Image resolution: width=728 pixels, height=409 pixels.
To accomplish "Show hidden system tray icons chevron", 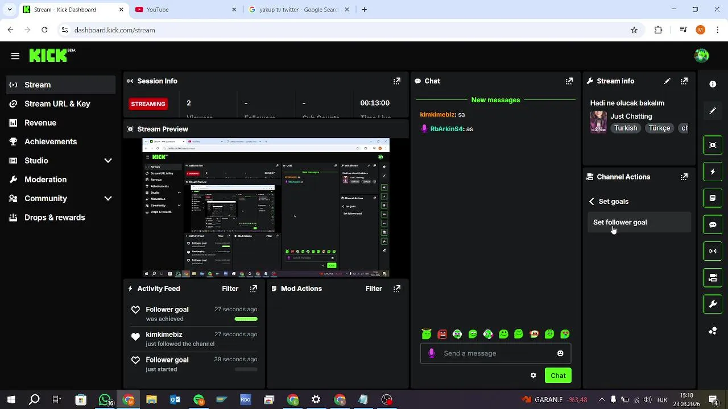I will tap(602, 400).
